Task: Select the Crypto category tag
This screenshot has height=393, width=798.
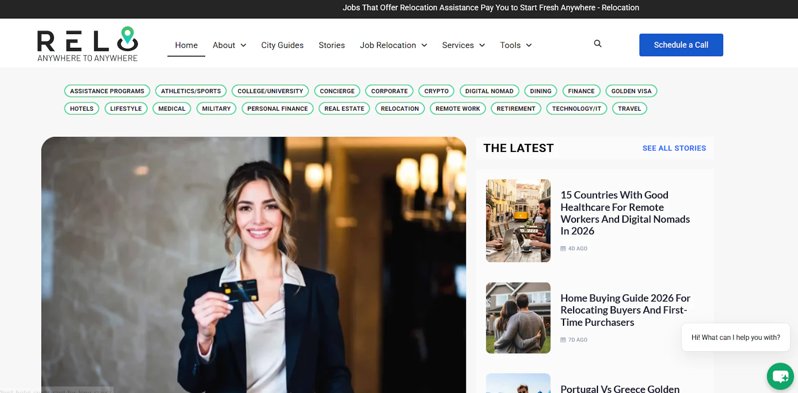Action: coord(436,91)
